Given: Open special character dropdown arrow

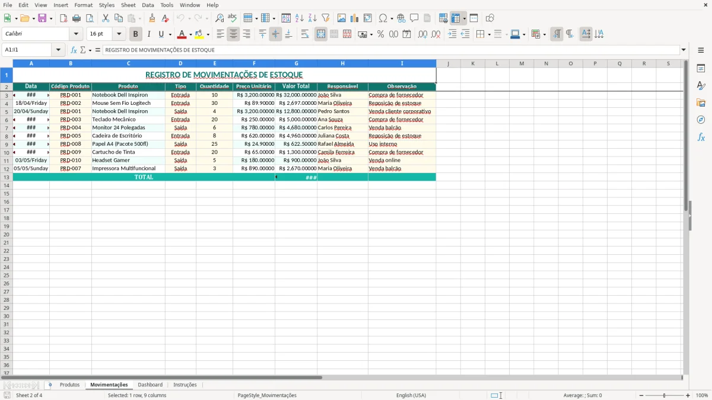Looking at the screenshot, I should [392, 18].
